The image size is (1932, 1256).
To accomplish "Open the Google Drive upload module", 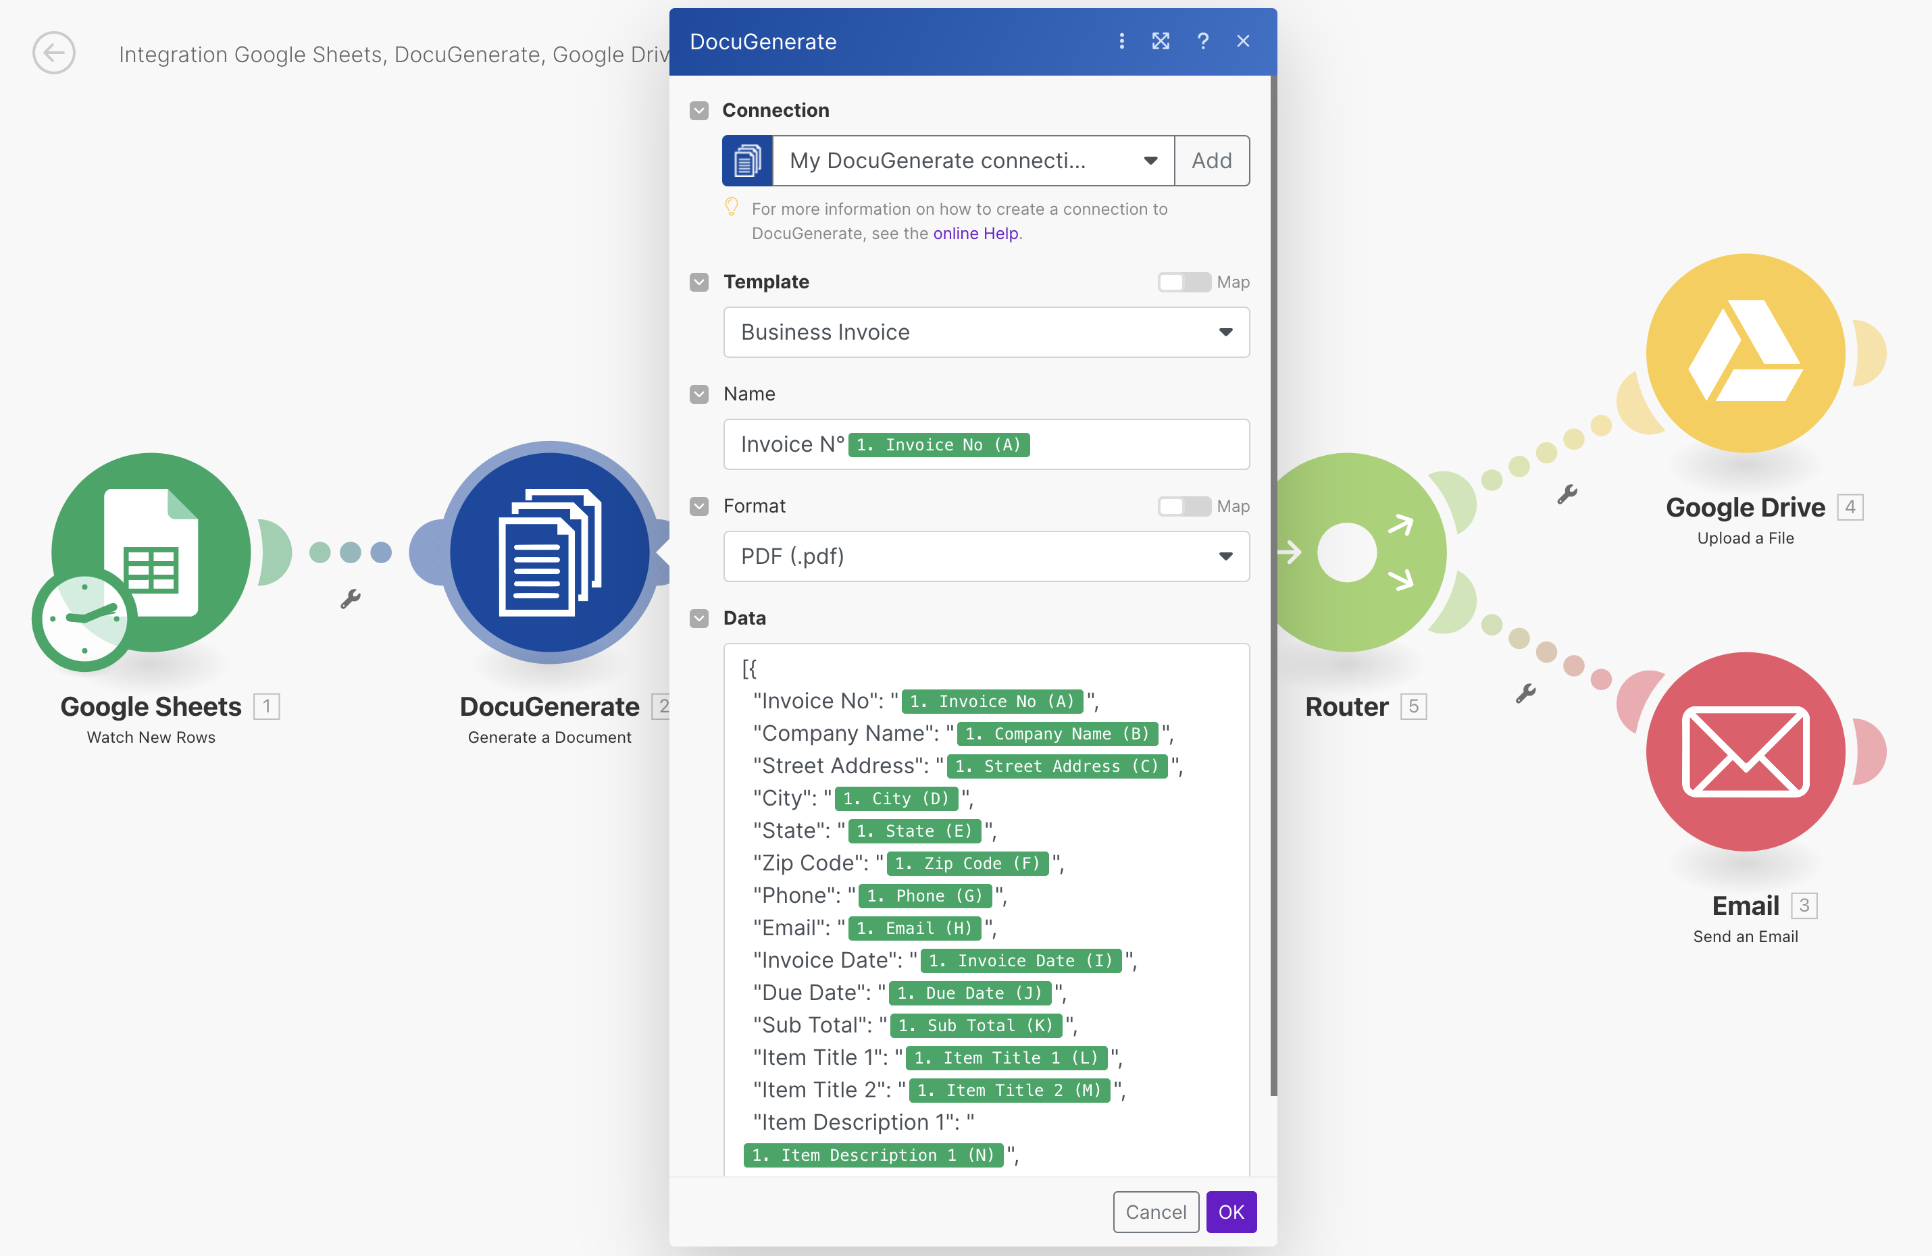I will [1746, 353].
